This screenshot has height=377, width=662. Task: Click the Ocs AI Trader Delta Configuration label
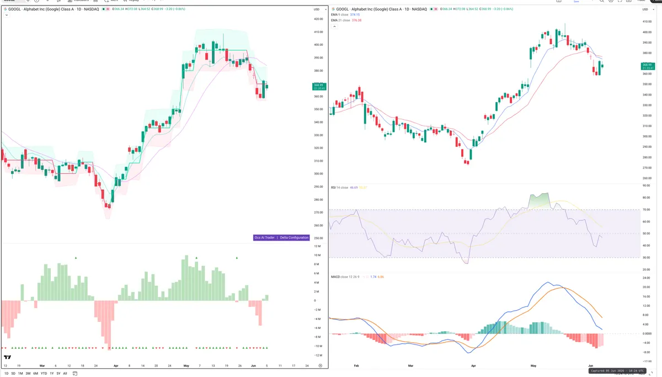click(x=281, y=237)
